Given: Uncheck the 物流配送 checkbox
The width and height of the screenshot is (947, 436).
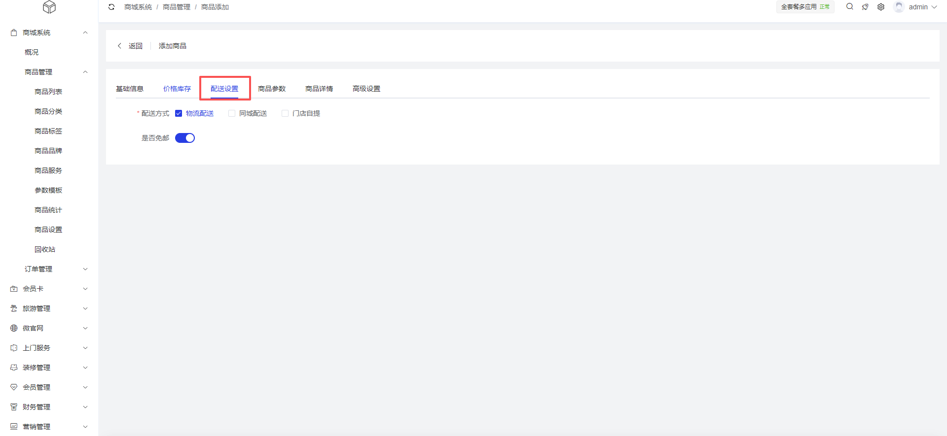Looking at the screenshot, I should 179,113.
